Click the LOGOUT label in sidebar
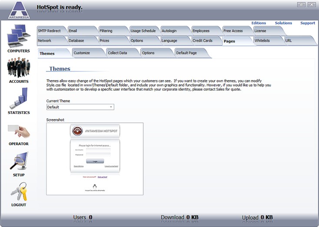This screenshot has width=319, height=227. point(19,205)
